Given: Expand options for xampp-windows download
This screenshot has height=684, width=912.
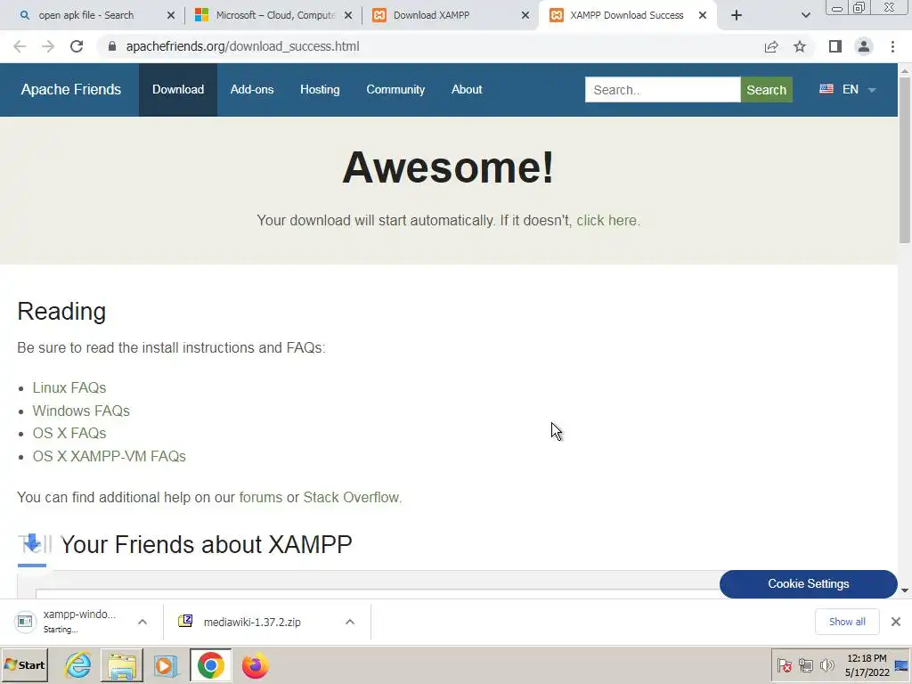Looking at the screenshot, I should point(142,622).
